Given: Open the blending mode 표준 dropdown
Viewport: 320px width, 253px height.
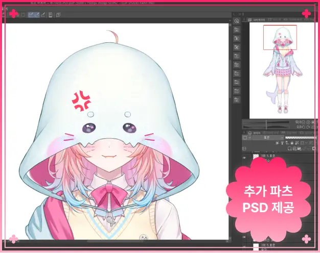Looking at the screenshot, I should pyautogui.click(x=268, y=138).
